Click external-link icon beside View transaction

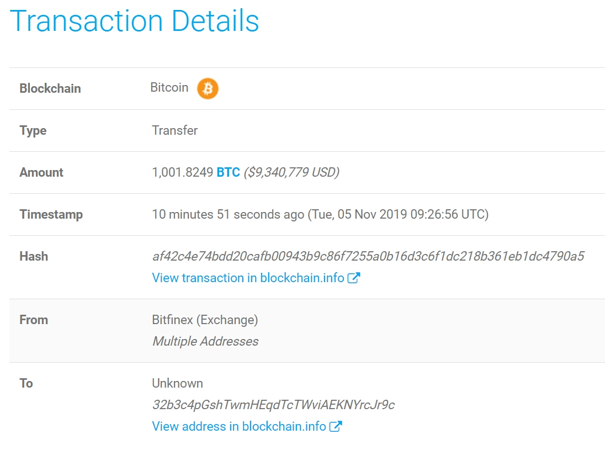(354, 278)
